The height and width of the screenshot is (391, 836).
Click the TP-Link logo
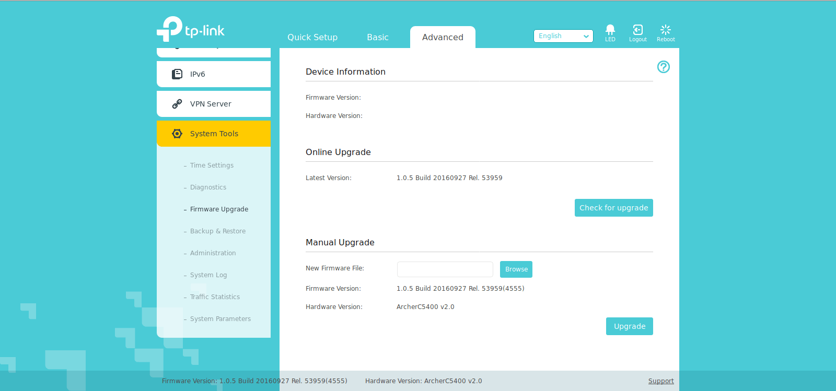pos(191,29)
